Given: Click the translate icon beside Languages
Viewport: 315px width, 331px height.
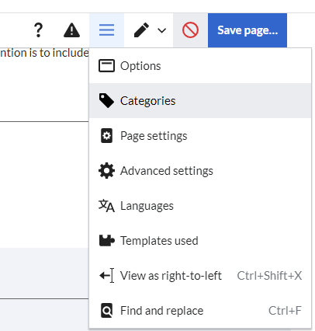Looking at the screenshot, I should (106, 206).
